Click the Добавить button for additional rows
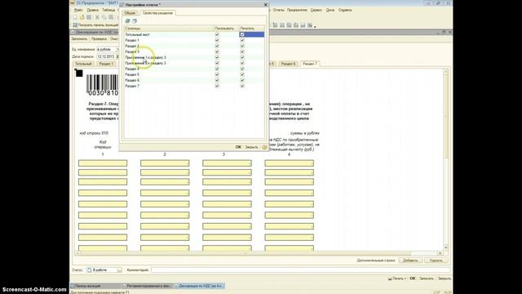 coord(410,261)
